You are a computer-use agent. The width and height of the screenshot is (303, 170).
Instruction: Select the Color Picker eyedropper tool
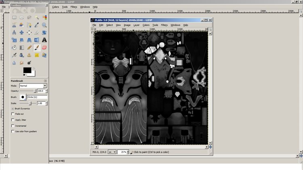pyautogui.click(x=37, y=25)
